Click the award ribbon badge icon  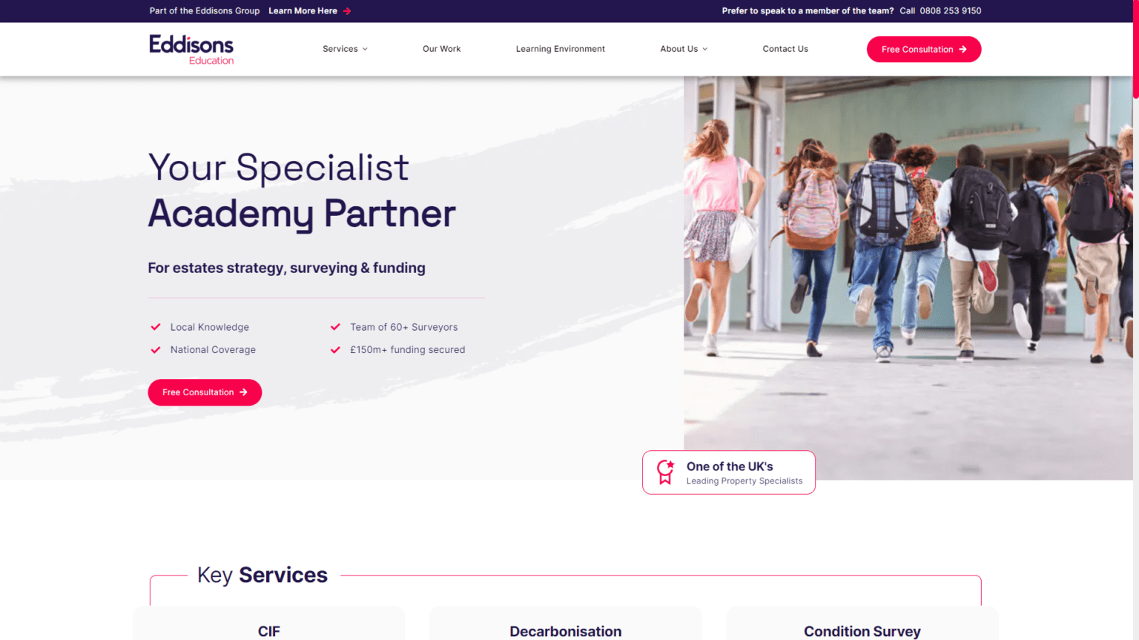point(665,472)
